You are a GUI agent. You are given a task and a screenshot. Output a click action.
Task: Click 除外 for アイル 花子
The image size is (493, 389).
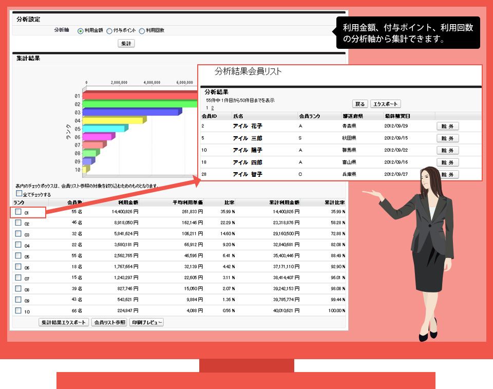tap(447, 126)
